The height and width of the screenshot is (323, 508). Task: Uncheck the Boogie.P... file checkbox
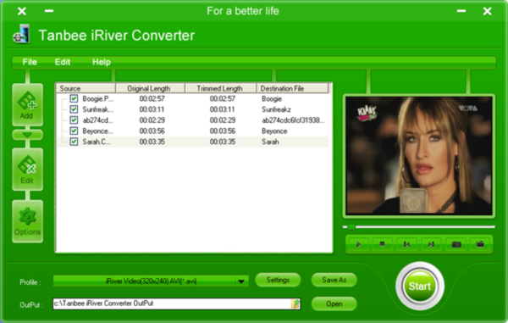(x=74, y=98)
